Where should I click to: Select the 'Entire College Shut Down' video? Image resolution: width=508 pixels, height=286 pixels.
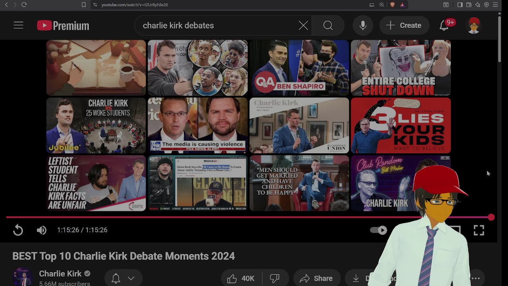401,68
